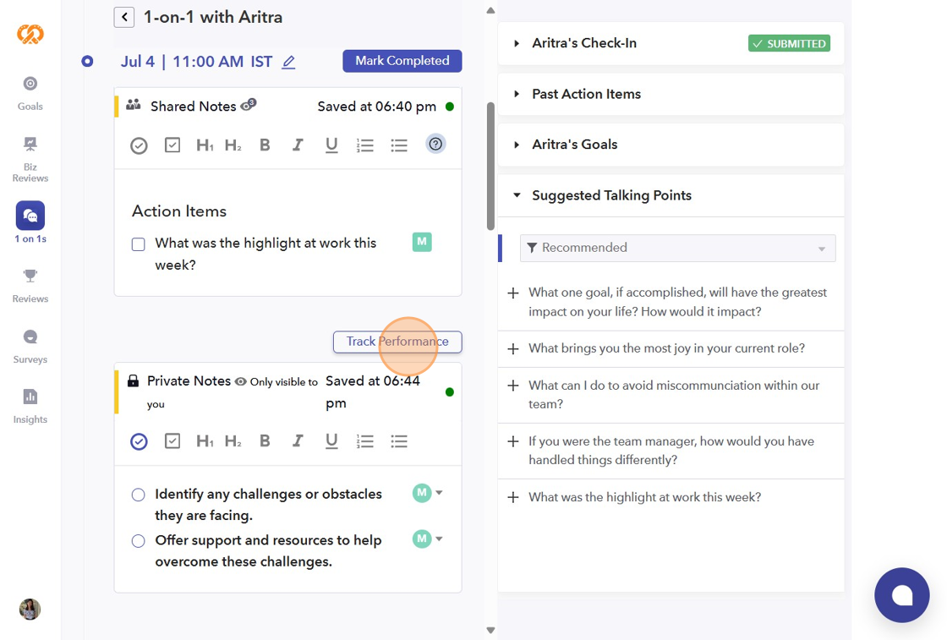Image resolution: width=947 pixels, height=640 pixels.
Task: Insert numbered list in Shared Notes
Action: pyautogui.click(x=364, y=145)
